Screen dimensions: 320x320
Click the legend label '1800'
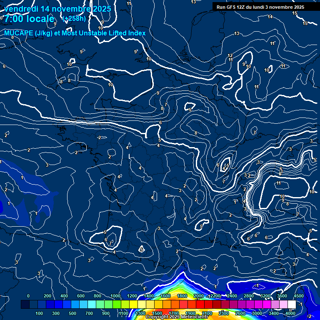tap(182, 296)
